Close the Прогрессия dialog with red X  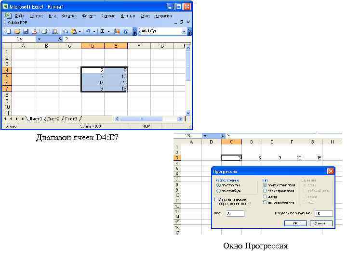point(331,171)
